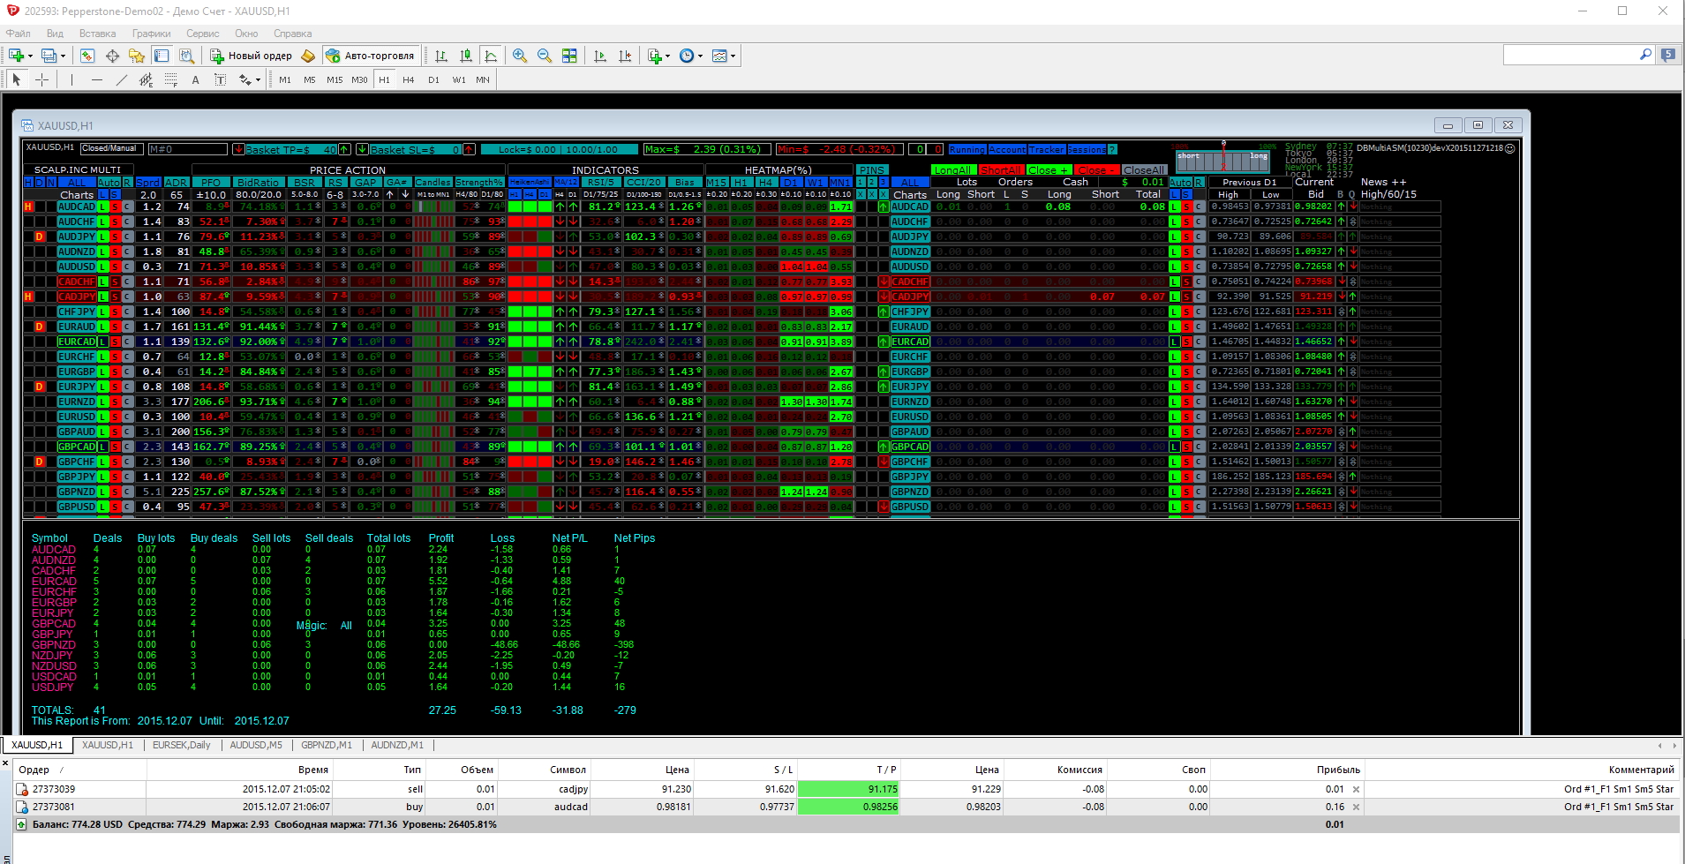Click the green Close + button
Viewport: 1685px width, 864px height.
[x=1049, y=170]
